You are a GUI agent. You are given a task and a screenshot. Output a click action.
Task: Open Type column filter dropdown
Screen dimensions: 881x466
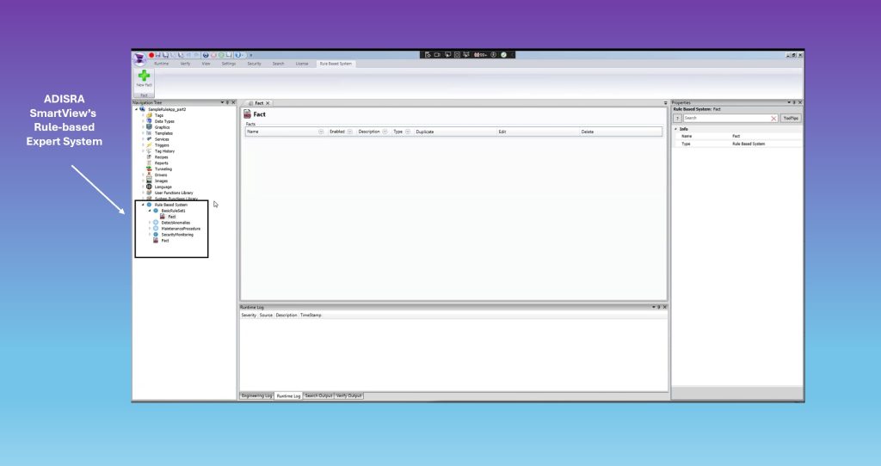tap(408, 132)
